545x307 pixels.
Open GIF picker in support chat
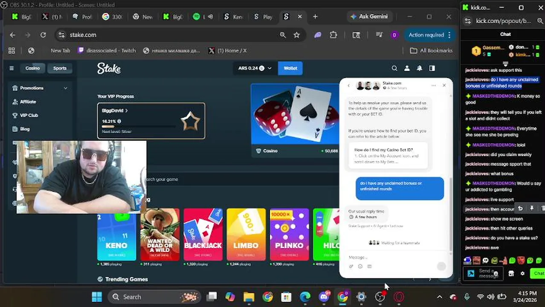(x=369, y=266)
